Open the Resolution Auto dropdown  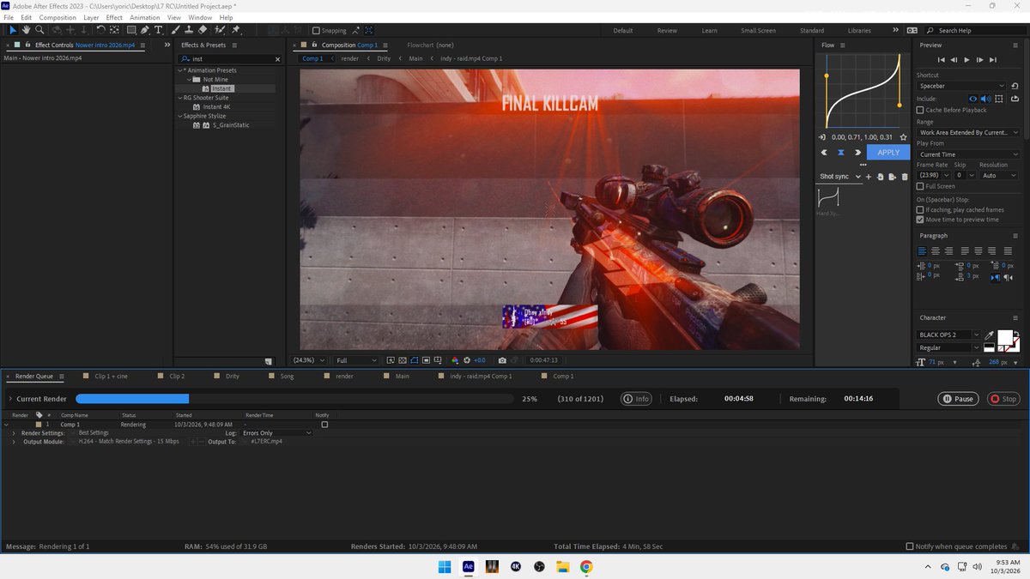[x=999, y=175]
